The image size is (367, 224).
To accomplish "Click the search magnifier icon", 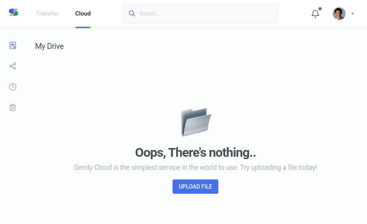I will [132, 14].
